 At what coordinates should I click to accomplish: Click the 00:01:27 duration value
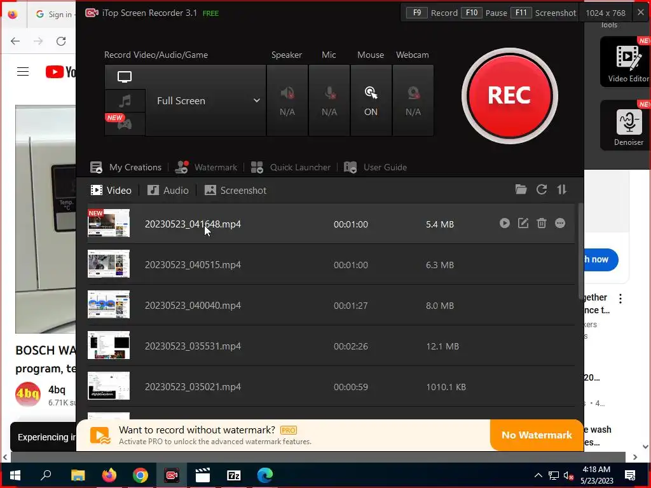pos(351,306)
